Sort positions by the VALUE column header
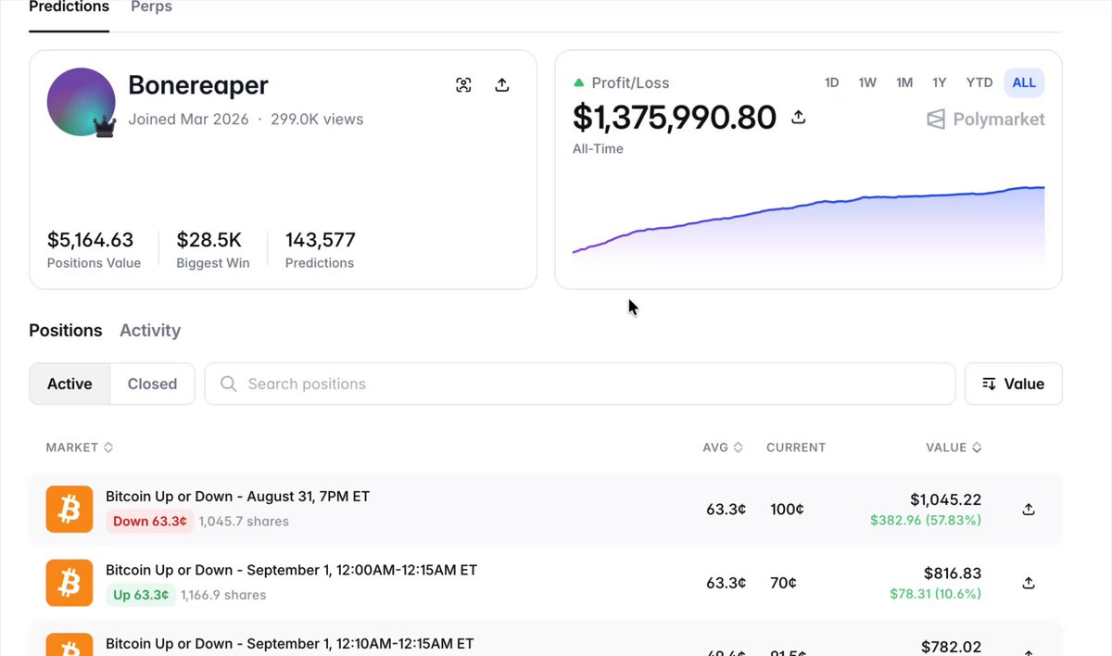 [x=954, y=448]
